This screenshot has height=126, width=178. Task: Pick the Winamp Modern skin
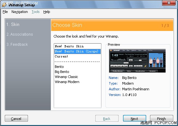click(78, 82)
